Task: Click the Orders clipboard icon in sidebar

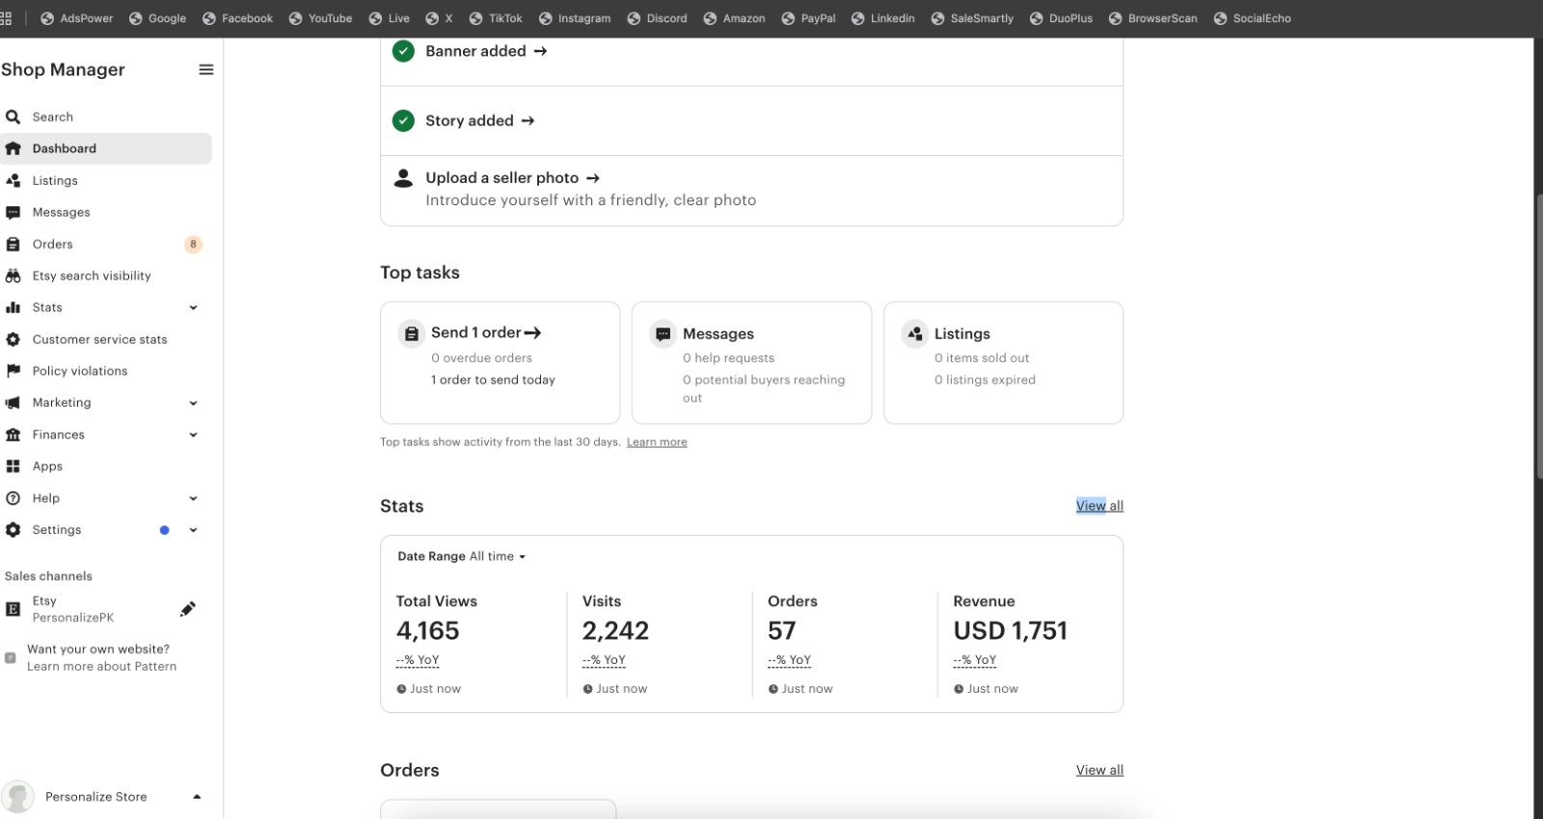Action: point(13,244)
